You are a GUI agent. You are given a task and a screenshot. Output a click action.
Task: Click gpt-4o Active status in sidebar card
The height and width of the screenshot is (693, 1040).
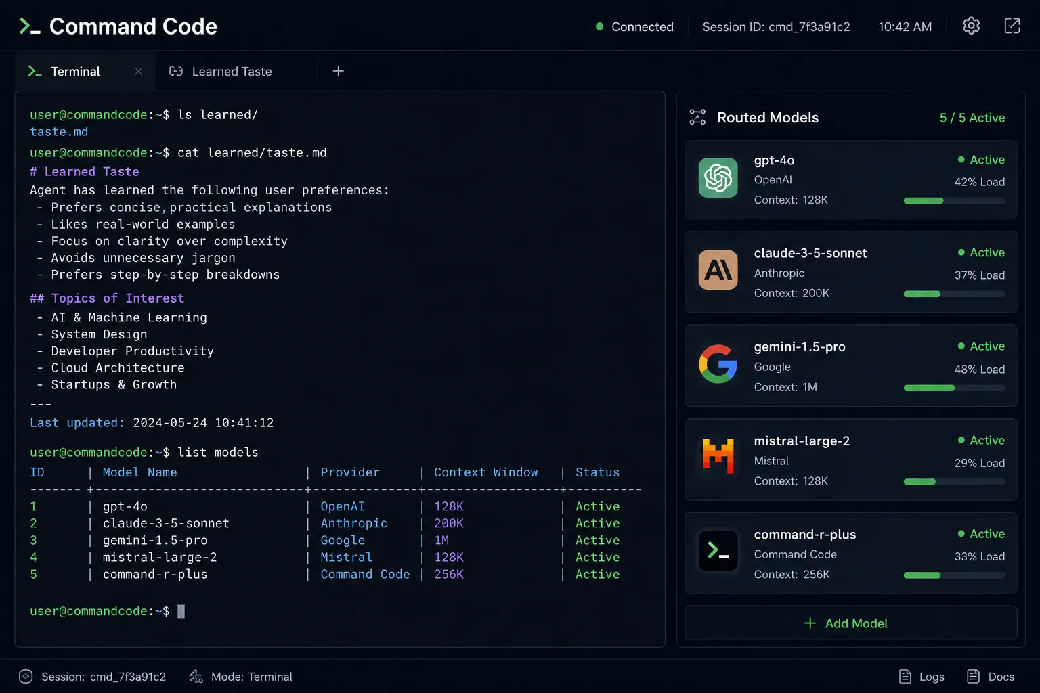[981, 160]
